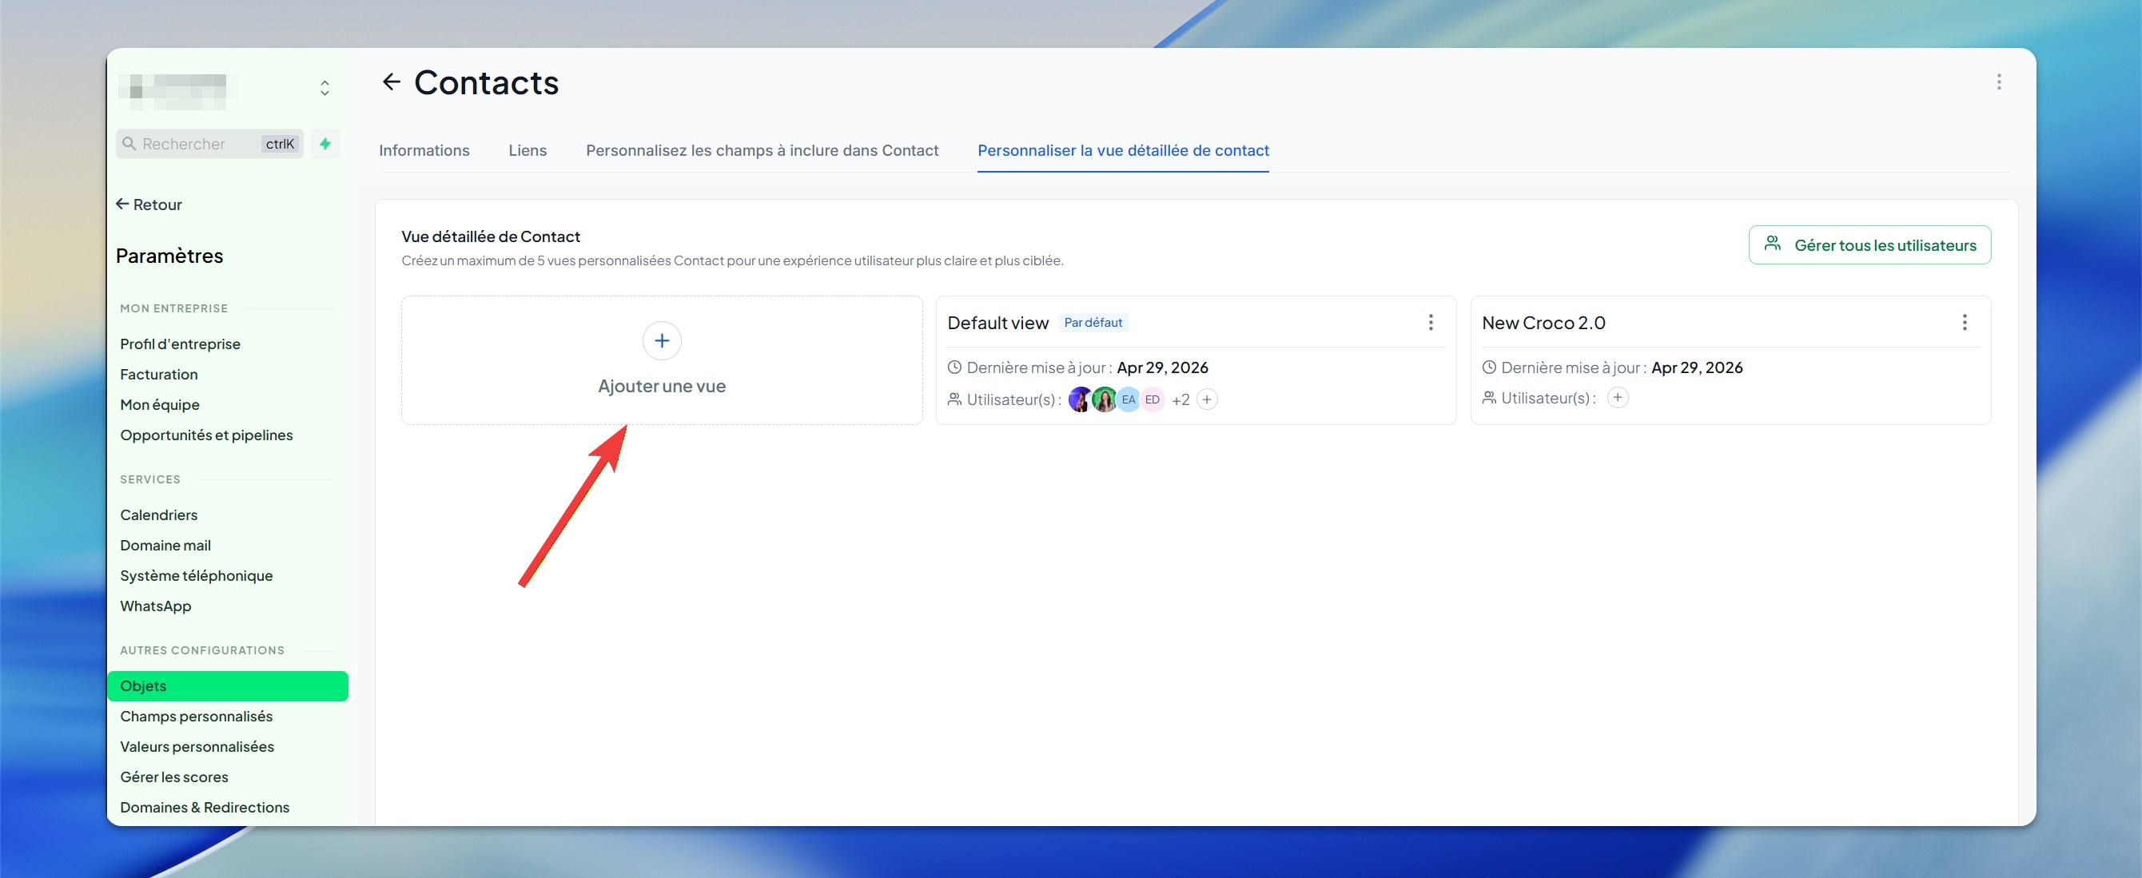Open Mon équipe settings

160,405
